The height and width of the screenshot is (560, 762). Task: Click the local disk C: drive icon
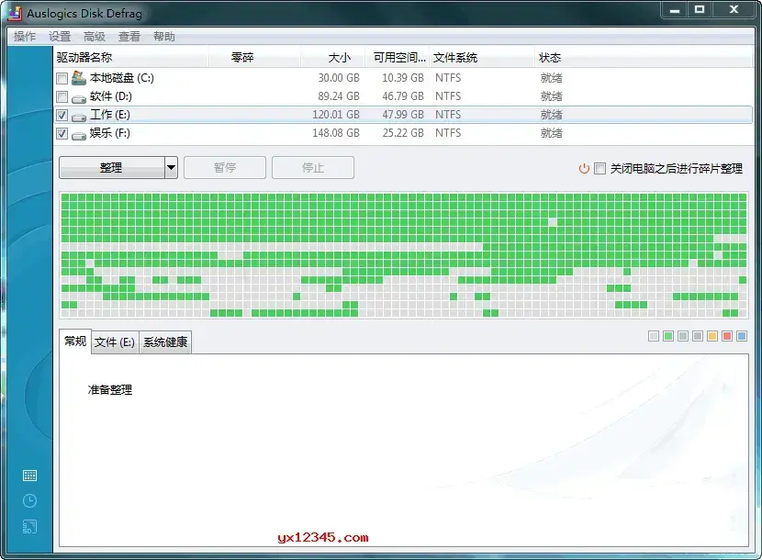tap(79, 78)
